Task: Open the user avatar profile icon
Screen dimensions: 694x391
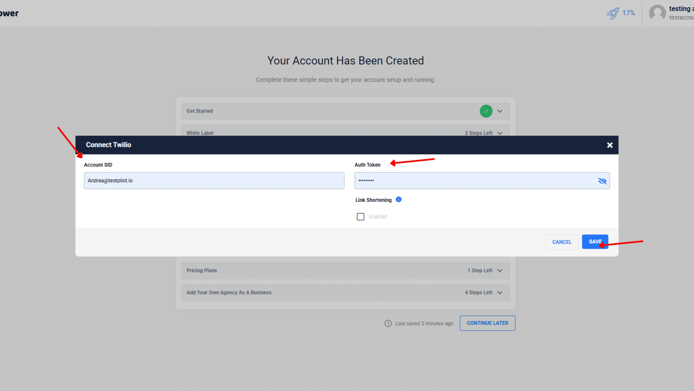Action: pyautogui.click(x=657, y=13)
